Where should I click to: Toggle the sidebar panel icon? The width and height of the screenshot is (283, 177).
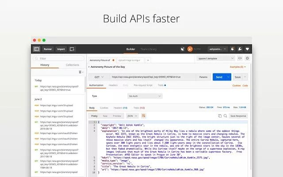click(37, 49)
